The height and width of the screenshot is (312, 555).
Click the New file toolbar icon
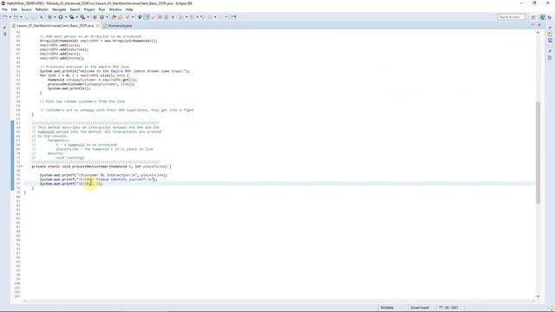(4, 17)
